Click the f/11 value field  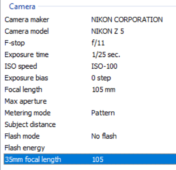tap(98, 43)
